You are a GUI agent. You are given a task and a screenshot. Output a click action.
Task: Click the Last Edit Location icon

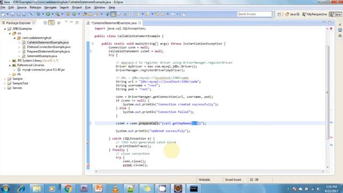pos(157,14)
